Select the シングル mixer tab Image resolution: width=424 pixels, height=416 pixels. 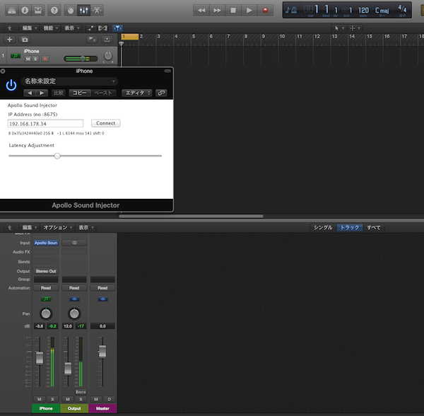(323, 228)
